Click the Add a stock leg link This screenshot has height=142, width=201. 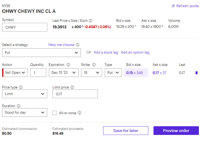106,52
